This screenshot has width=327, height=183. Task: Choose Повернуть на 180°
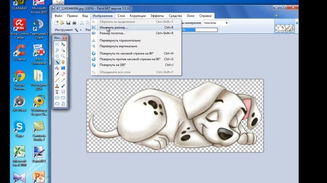[136, 65]
